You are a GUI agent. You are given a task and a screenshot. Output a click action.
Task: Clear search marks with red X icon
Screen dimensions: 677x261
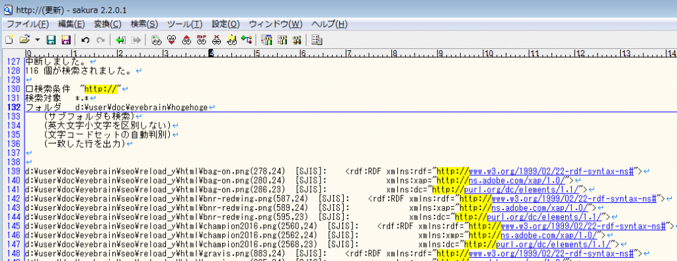click(x=217, y=40)
